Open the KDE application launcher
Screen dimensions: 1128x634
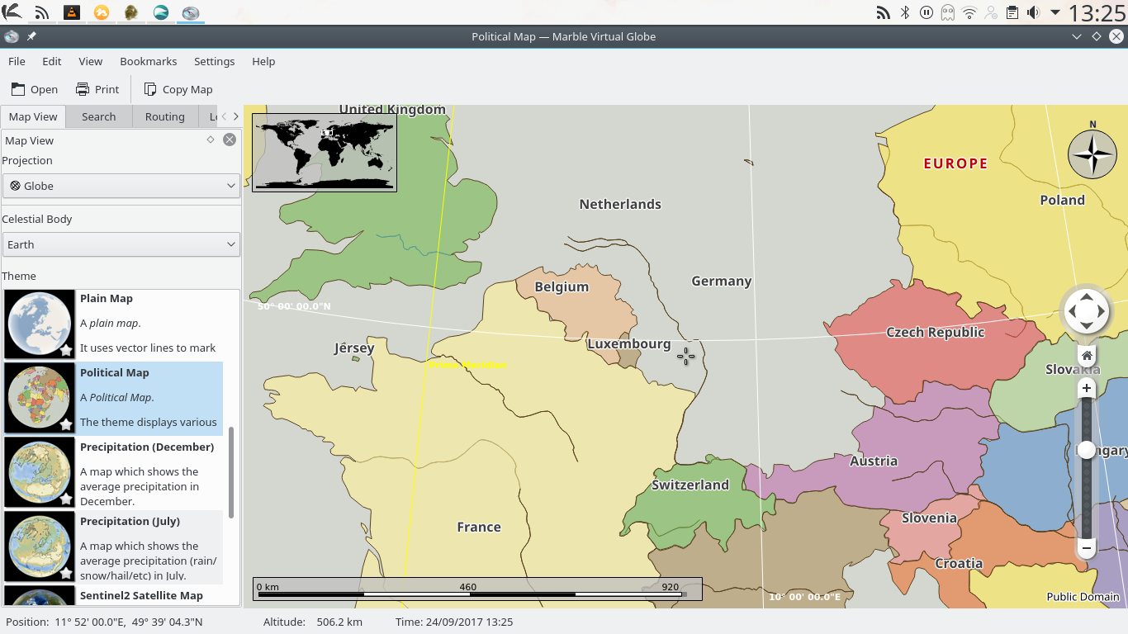12,12
